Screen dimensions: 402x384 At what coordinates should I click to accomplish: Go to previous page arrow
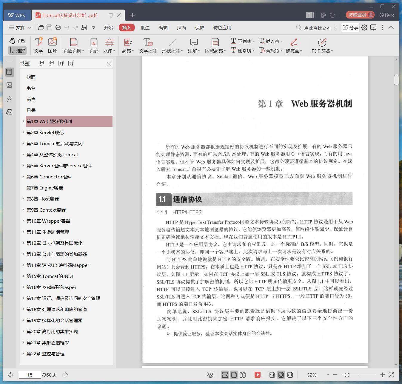[10, 375]
